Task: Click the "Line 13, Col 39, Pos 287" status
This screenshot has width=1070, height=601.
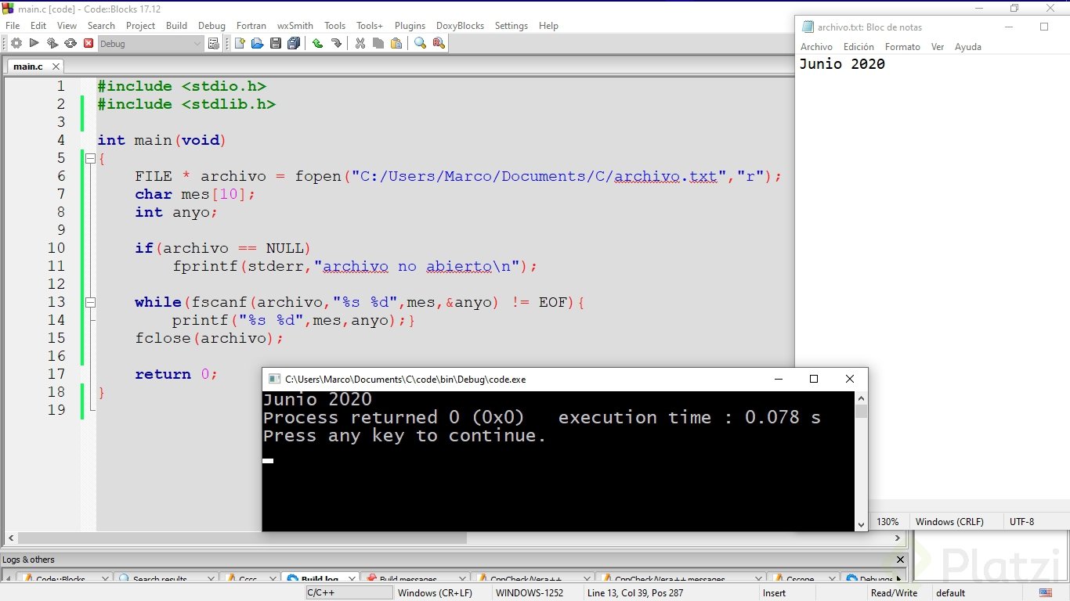Action: coord(635,593)
